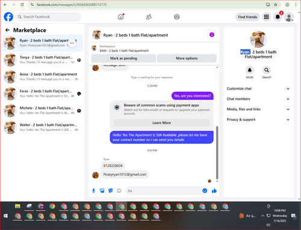301x230 pixels.
Task: Open the Chrome three-dot menu
Action: click(296, 5)
